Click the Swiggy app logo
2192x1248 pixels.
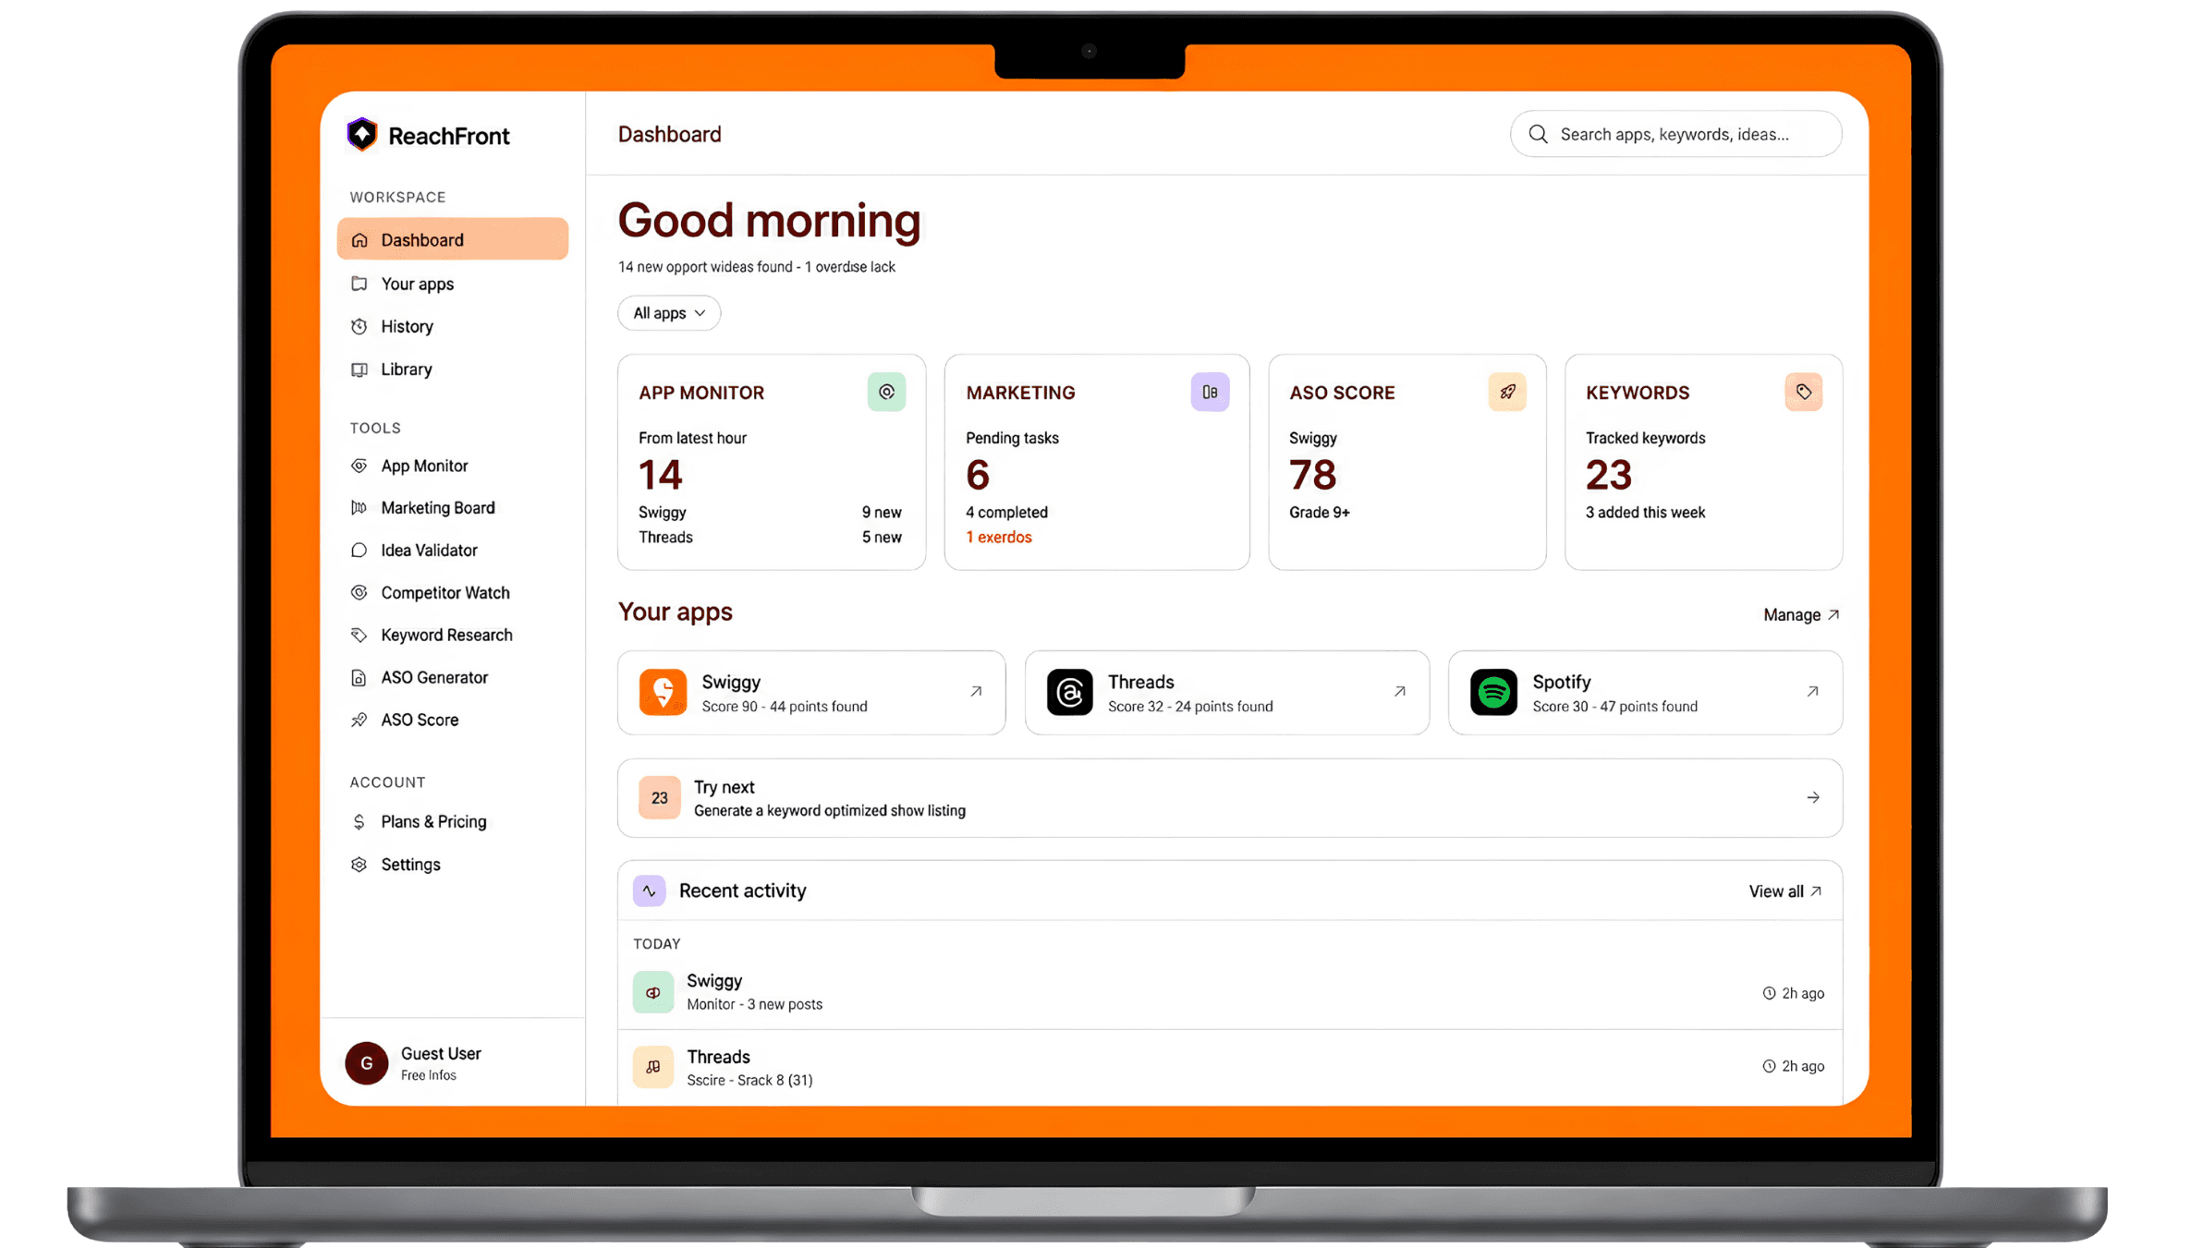[x=663, y=692]
